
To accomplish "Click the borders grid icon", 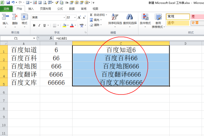I will (54, 26).
